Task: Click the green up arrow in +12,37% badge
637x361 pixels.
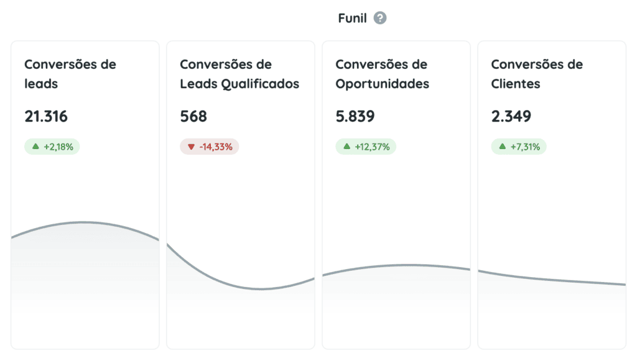Action: click(x=346, y=147)
